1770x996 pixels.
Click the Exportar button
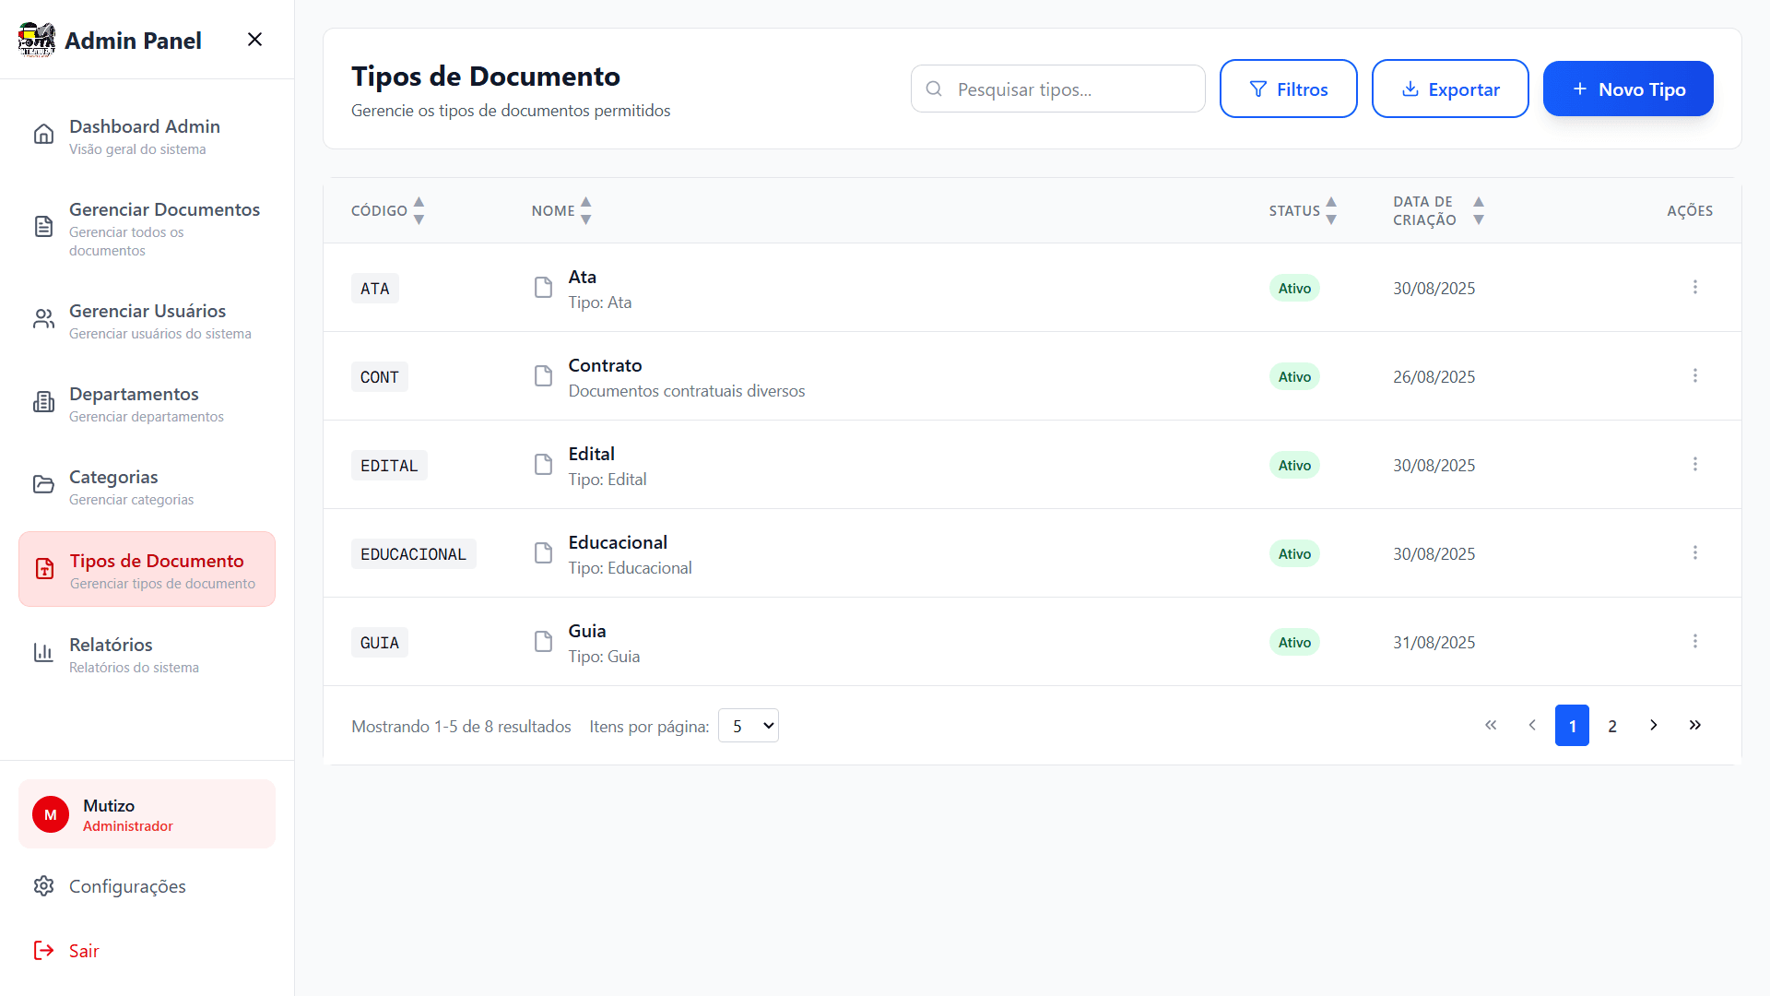point(1450,89)
